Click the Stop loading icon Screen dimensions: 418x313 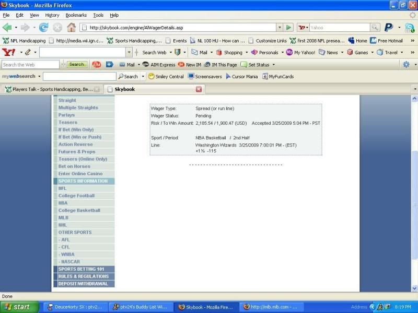(x=57, y=28)
